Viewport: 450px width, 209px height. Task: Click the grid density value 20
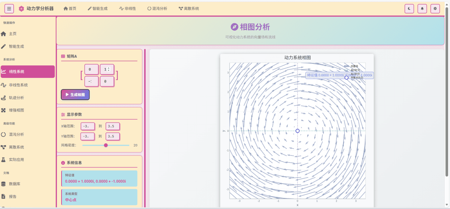coord(135,145)
